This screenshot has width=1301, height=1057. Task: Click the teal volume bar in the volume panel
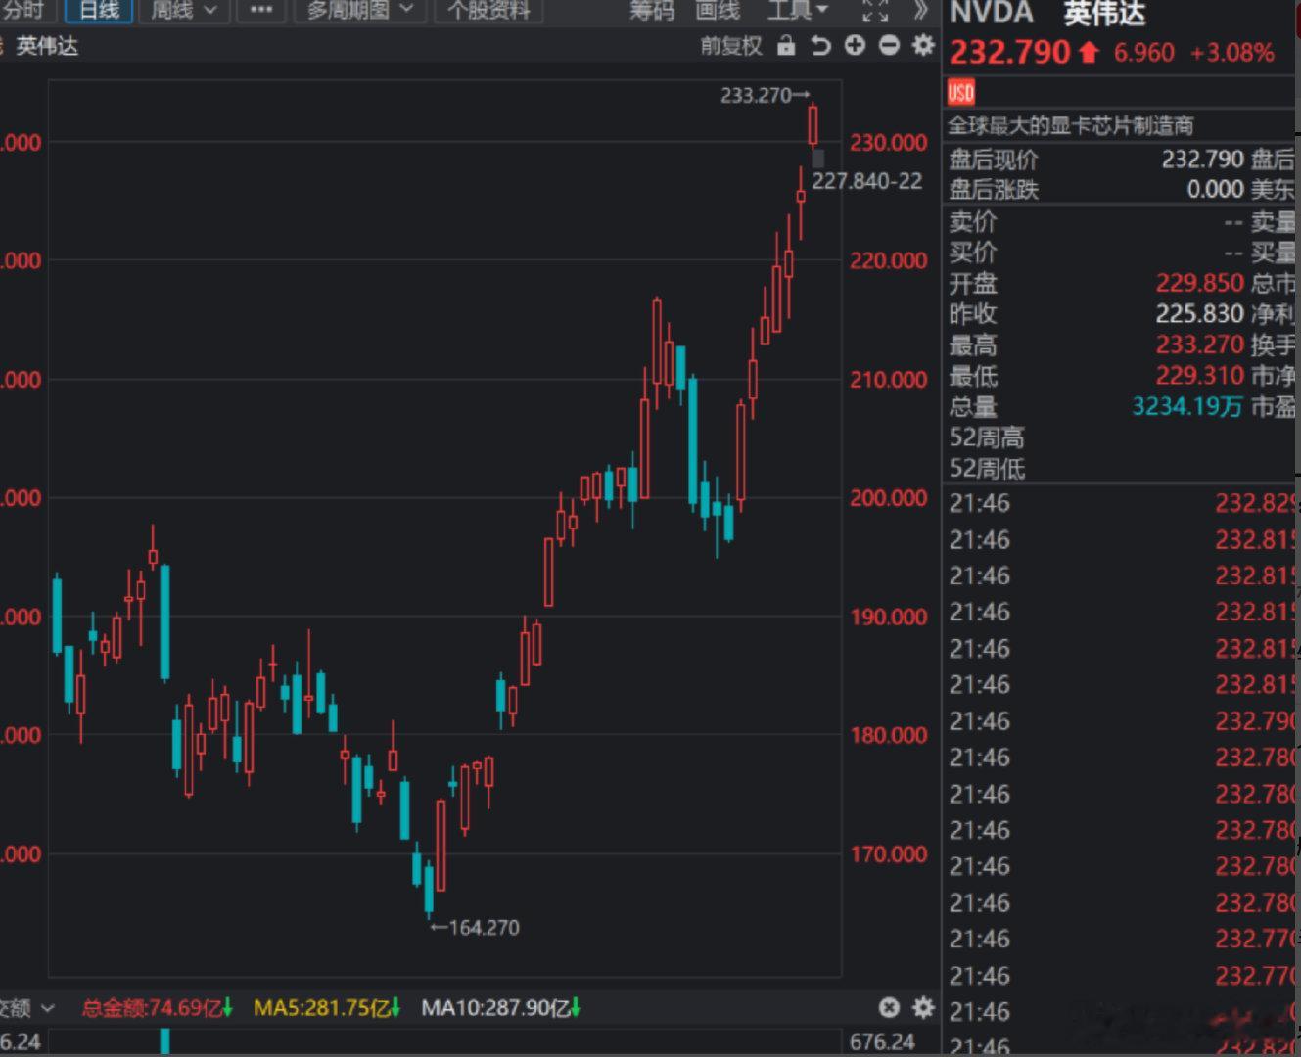click(164, 1041)
